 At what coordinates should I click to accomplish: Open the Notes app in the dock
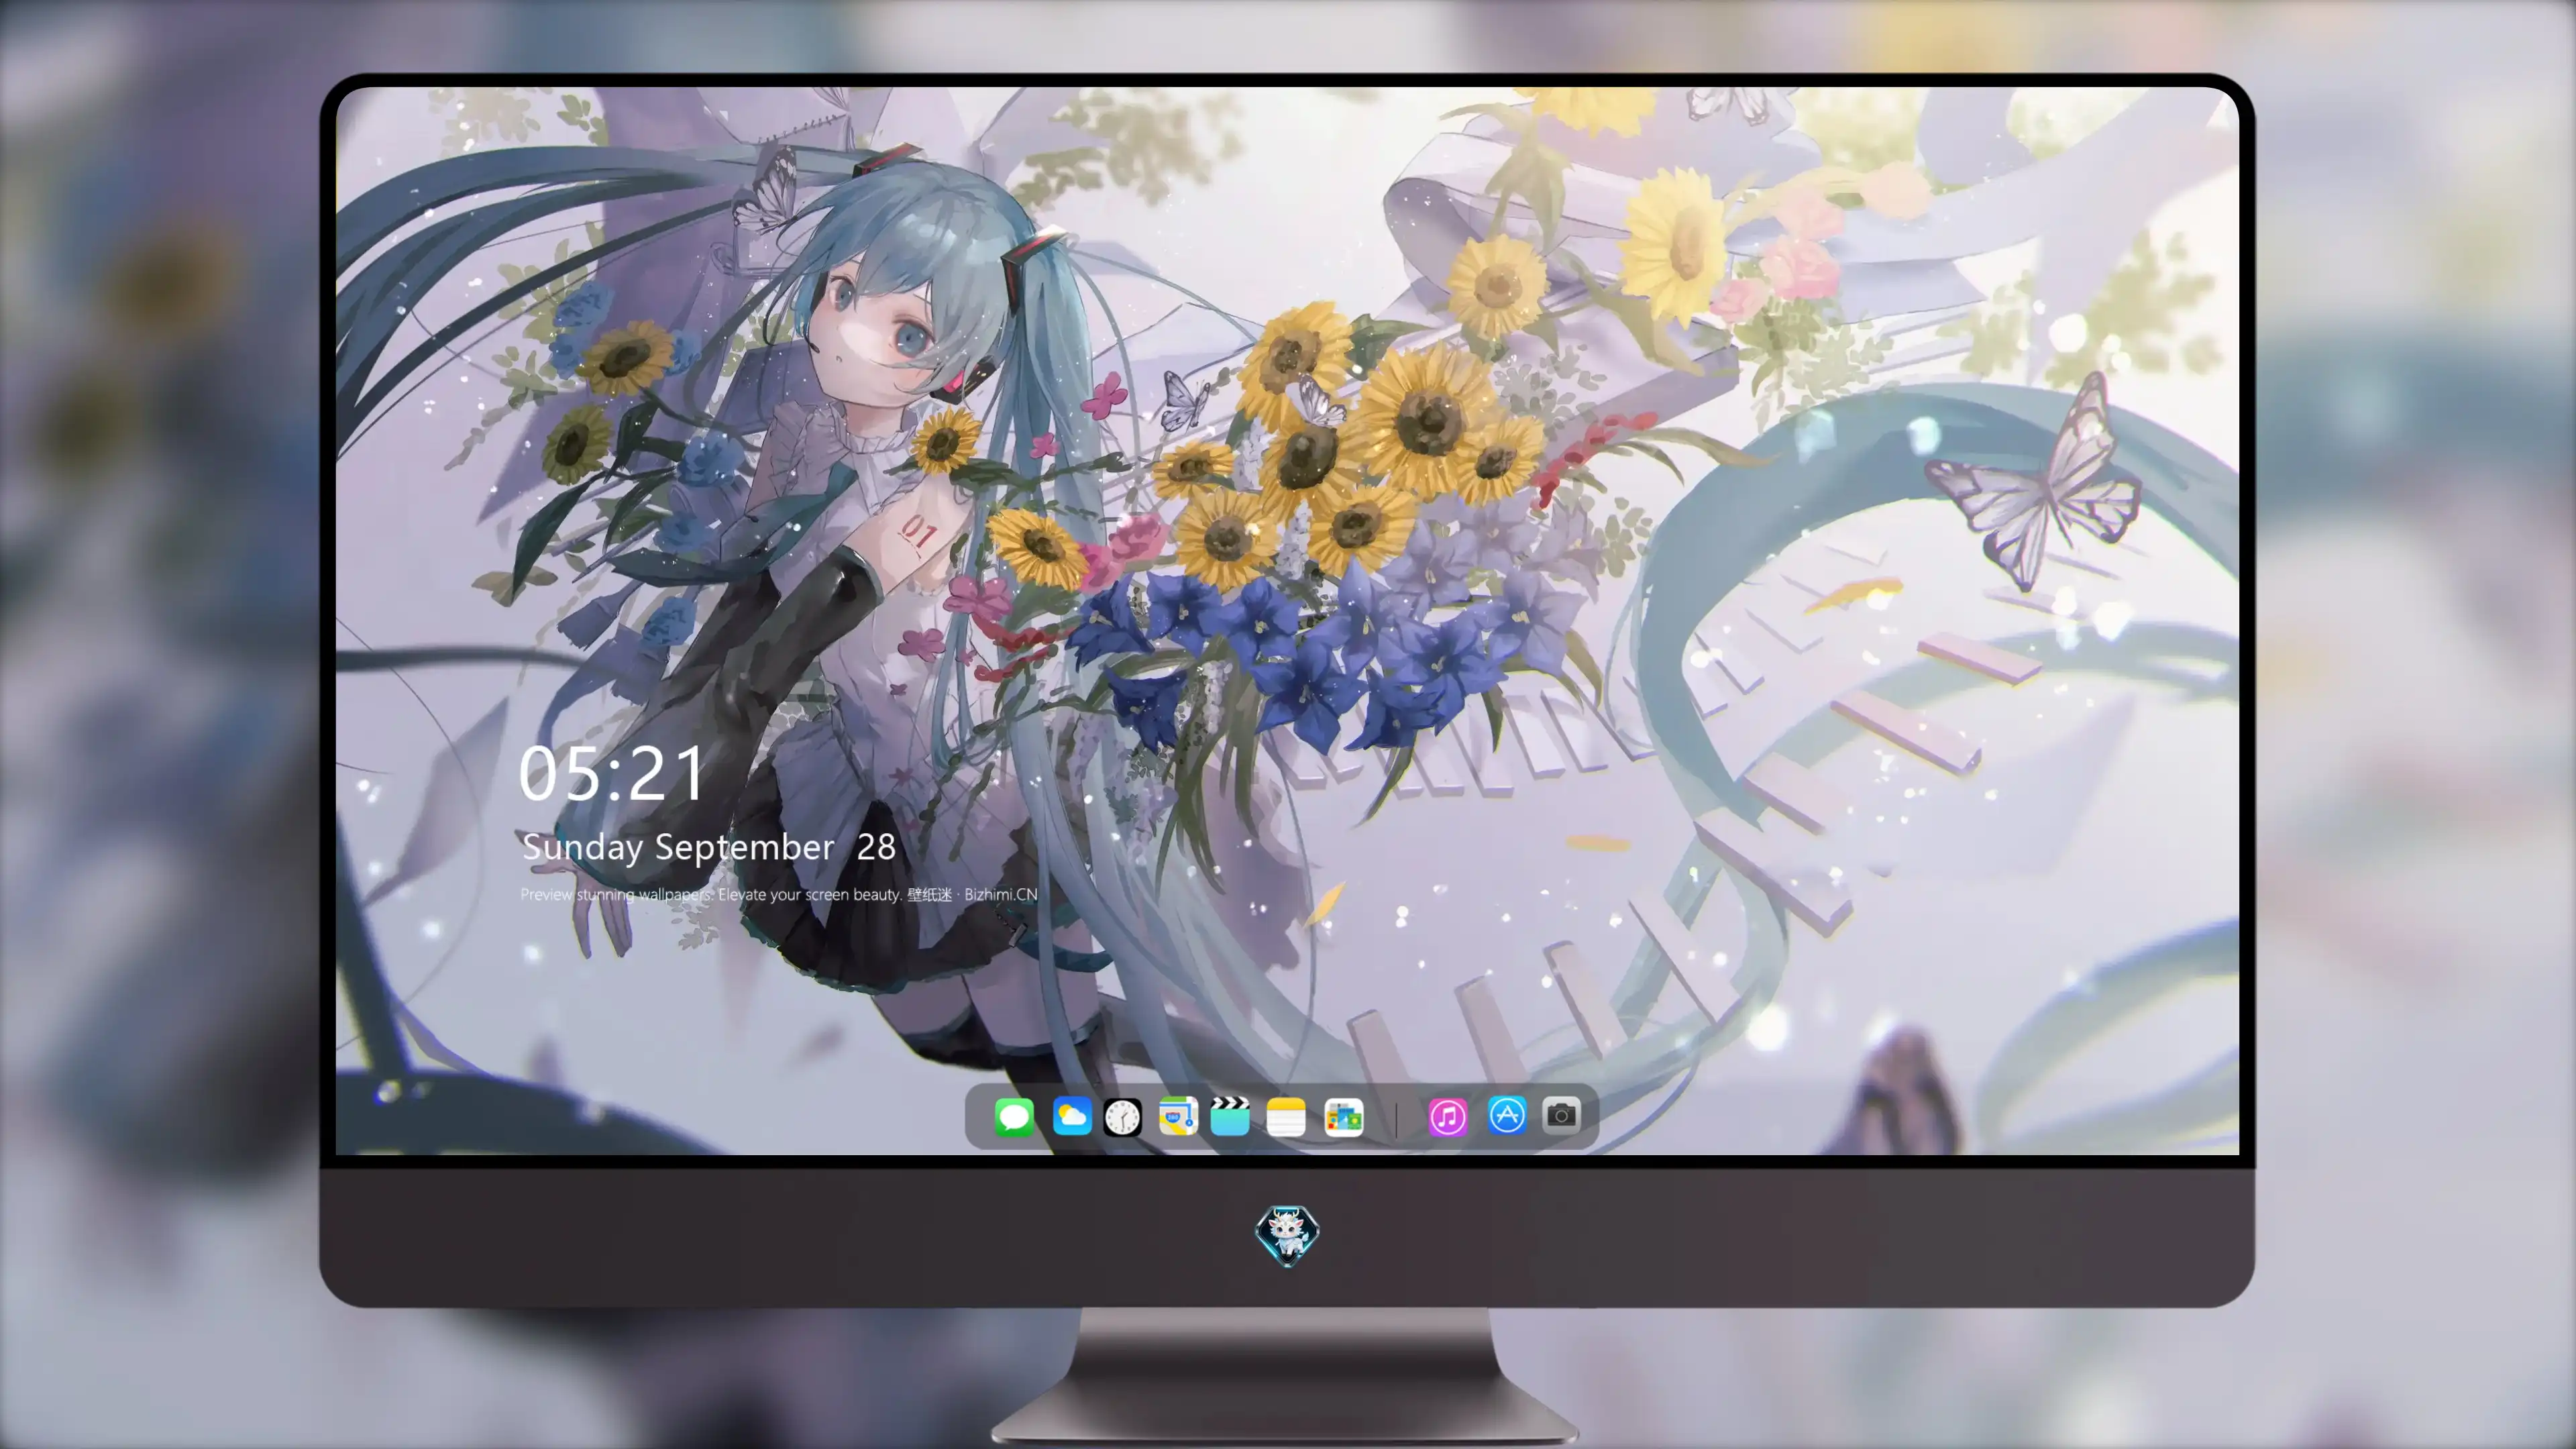[1286, 1117]
